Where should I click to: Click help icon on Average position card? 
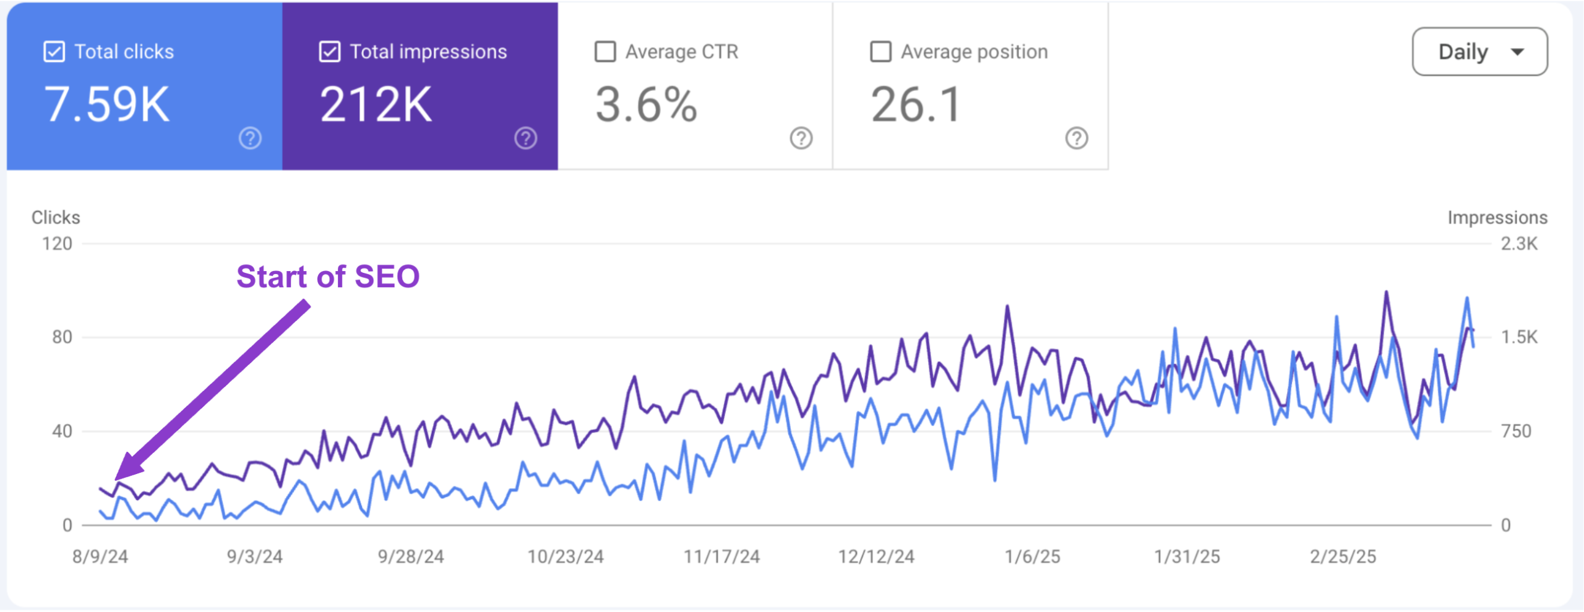(x=1076, y=138)
